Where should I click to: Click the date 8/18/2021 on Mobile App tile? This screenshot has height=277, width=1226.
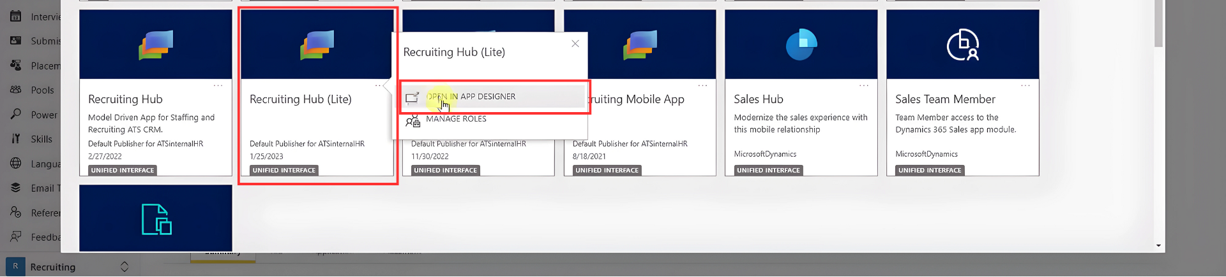589,157
